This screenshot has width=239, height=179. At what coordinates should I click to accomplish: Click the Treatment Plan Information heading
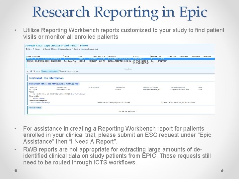point(46,78)
